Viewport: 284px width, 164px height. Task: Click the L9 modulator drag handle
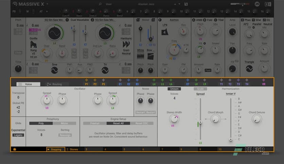tap(205, 80)
